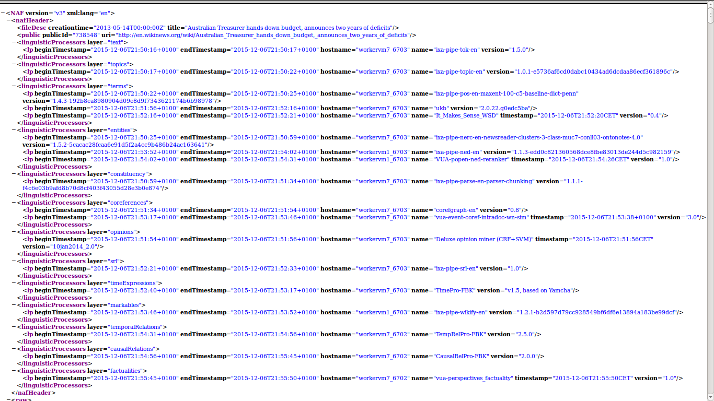Click the name "CausalRelPro-FBK"

[460, 356]
